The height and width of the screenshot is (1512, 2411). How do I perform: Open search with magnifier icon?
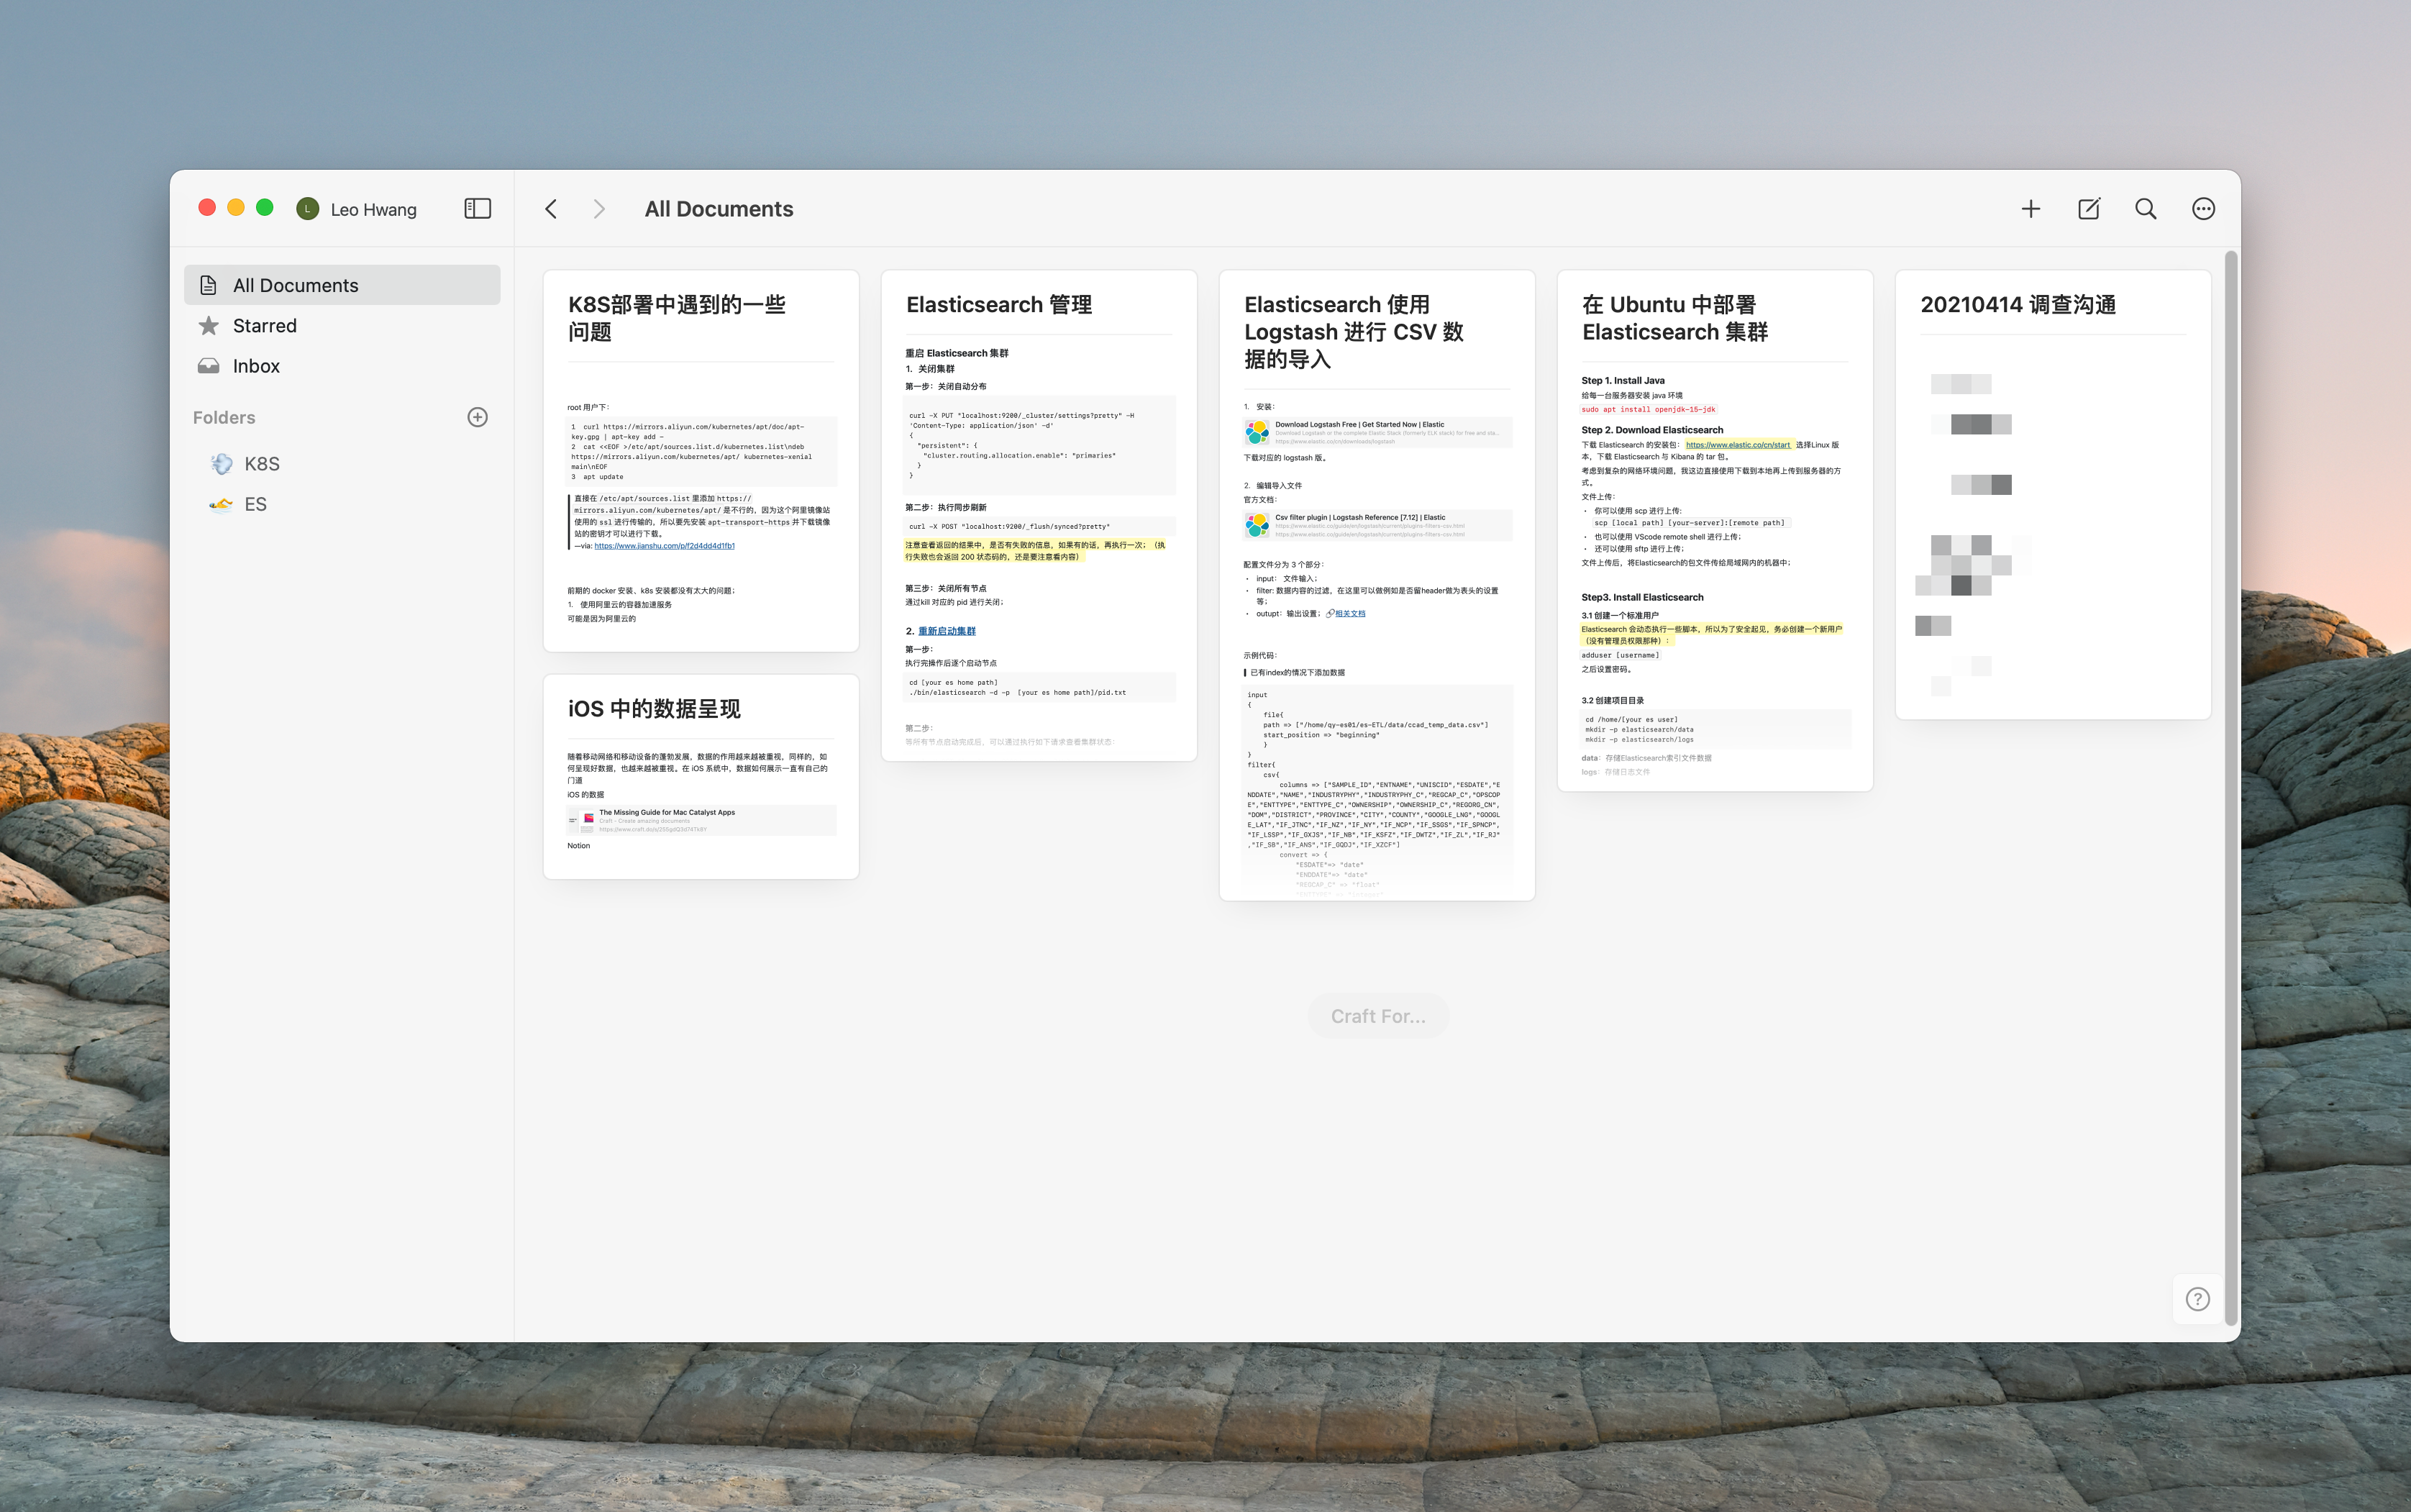tap(2145, 208)
